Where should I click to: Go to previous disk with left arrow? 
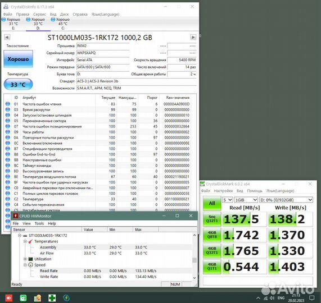[x=7, y=37]
